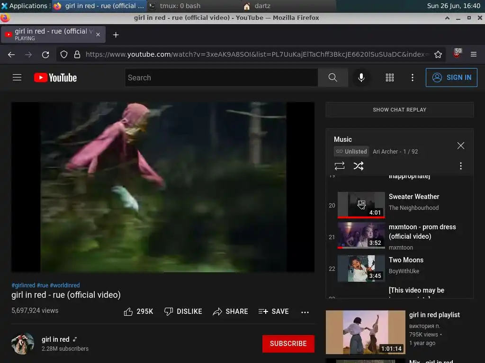Open the extension icon with 50 badge
This screenshot has width=485, height=363.
(457, 54)
